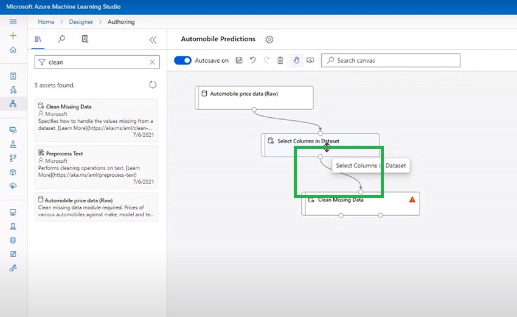517x317 pixels.
Task: Go to Home via sidebar house icon
Action: pyautogui.click(x=13, y=50)
